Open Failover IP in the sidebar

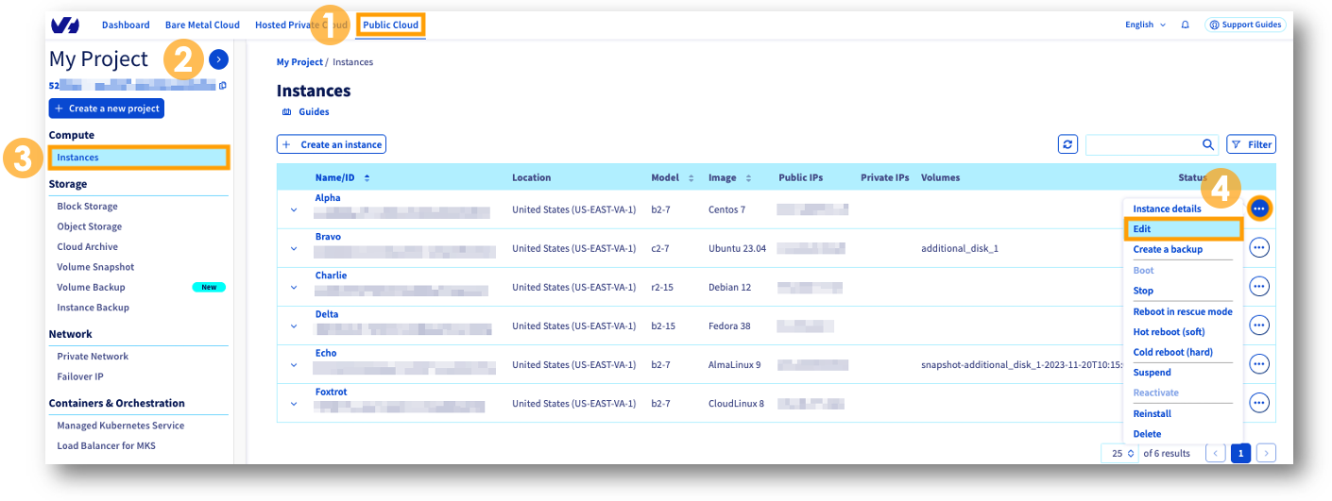(80, 376)
